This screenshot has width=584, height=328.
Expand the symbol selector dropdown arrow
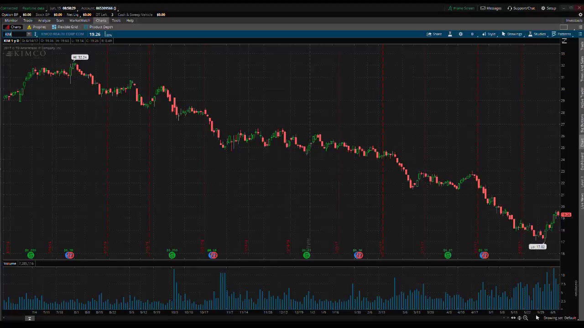[x=29, y=34]
